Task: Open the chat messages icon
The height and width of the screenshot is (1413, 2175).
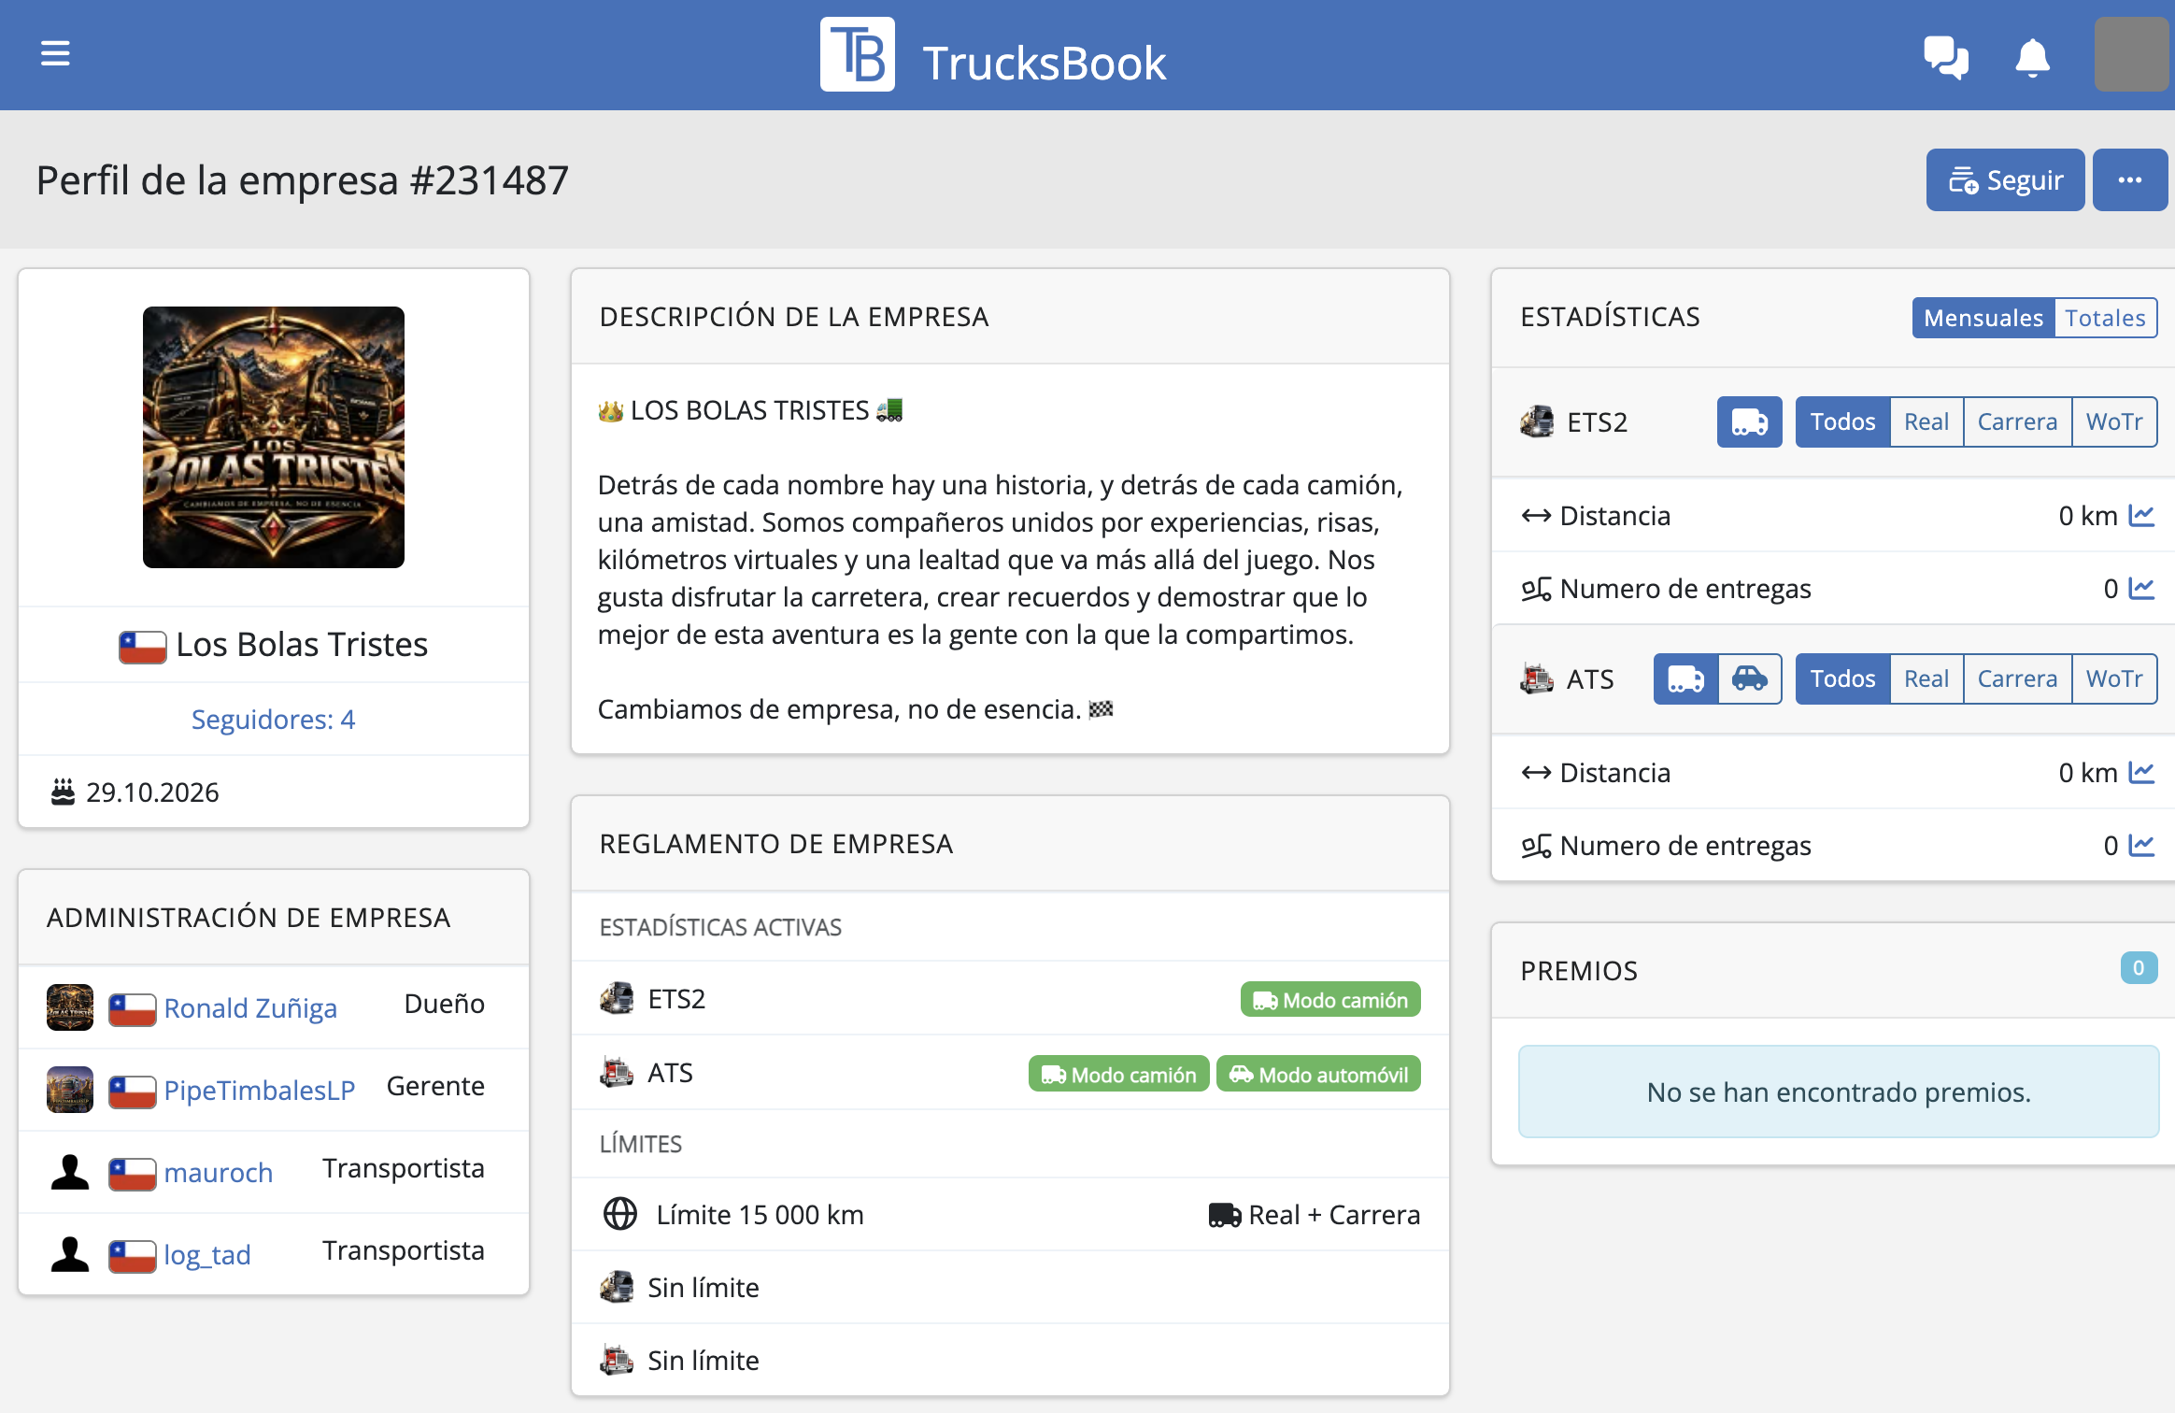Action: [1946, 58]
